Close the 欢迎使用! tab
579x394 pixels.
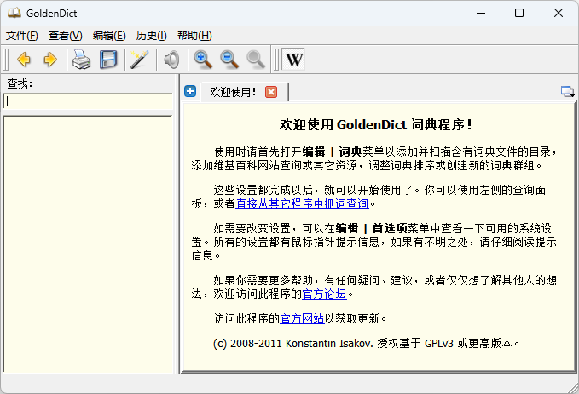(x=271, y=92)
